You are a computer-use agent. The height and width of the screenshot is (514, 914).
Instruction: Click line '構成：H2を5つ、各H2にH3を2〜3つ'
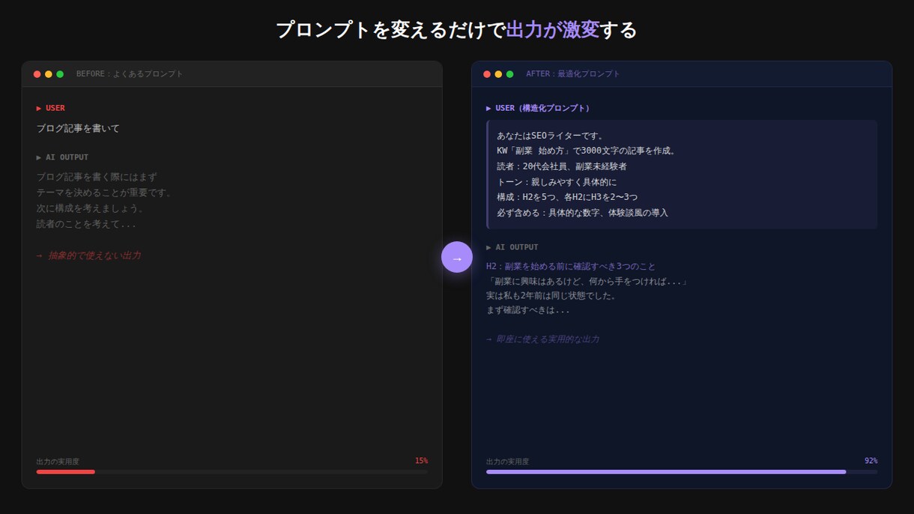click(x=567, y=197)
